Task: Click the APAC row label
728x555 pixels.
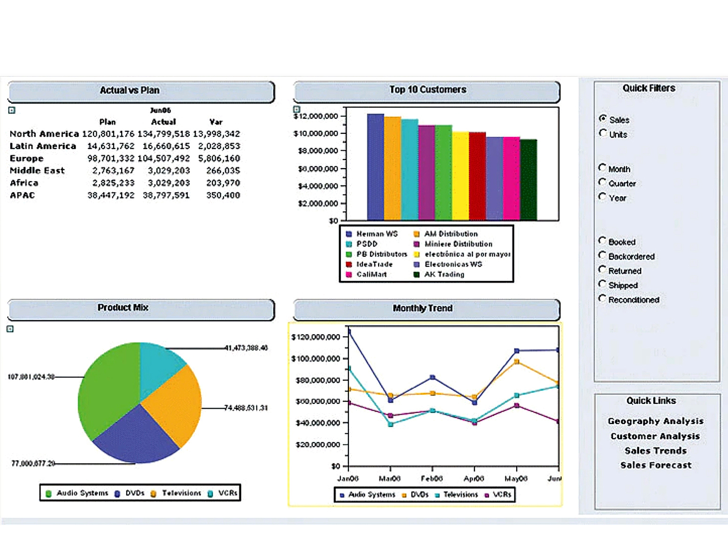Action: [22, 195]
